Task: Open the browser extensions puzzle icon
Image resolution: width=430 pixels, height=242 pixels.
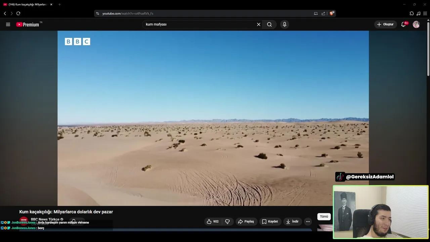Action: [412, 13]
